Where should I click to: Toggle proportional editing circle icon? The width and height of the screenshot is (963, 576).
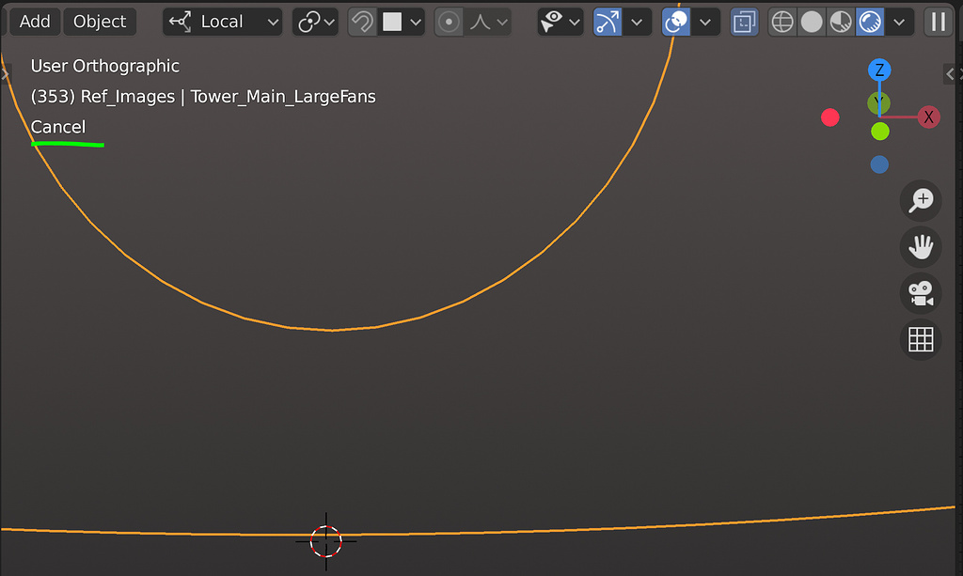point(449,23)
